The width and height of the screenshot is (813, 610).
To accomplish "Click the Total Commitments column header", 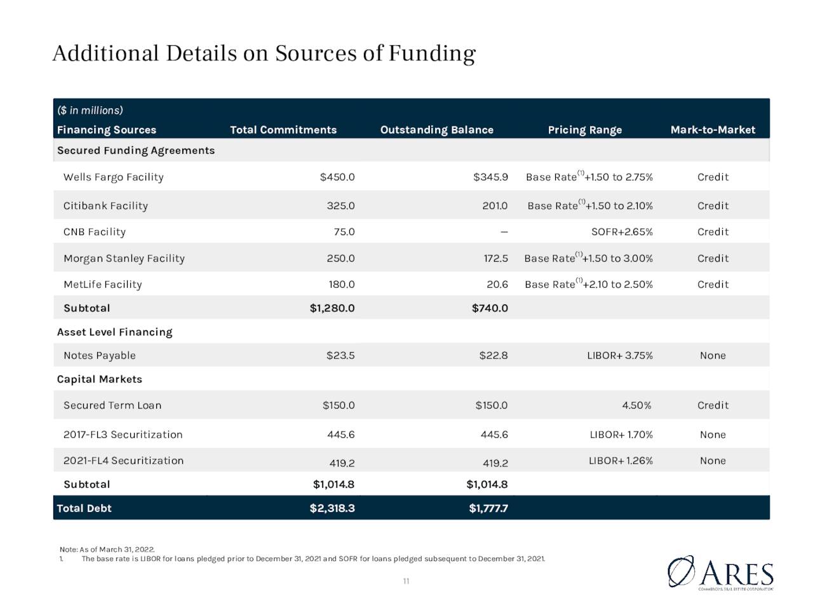I will click(283, 130).
